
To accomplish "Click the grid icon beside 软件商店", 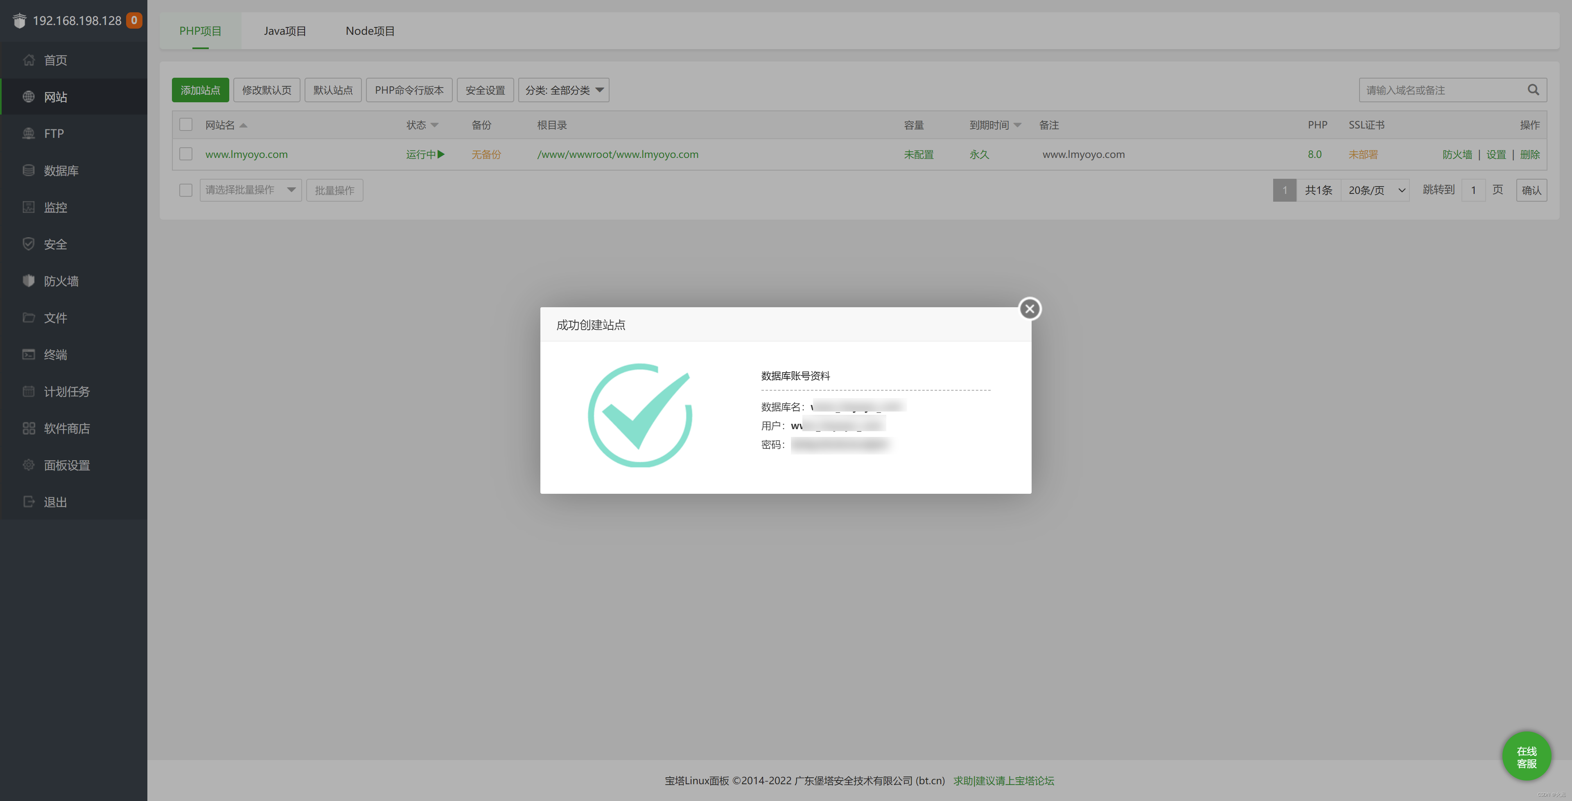I will coord(29,427).
